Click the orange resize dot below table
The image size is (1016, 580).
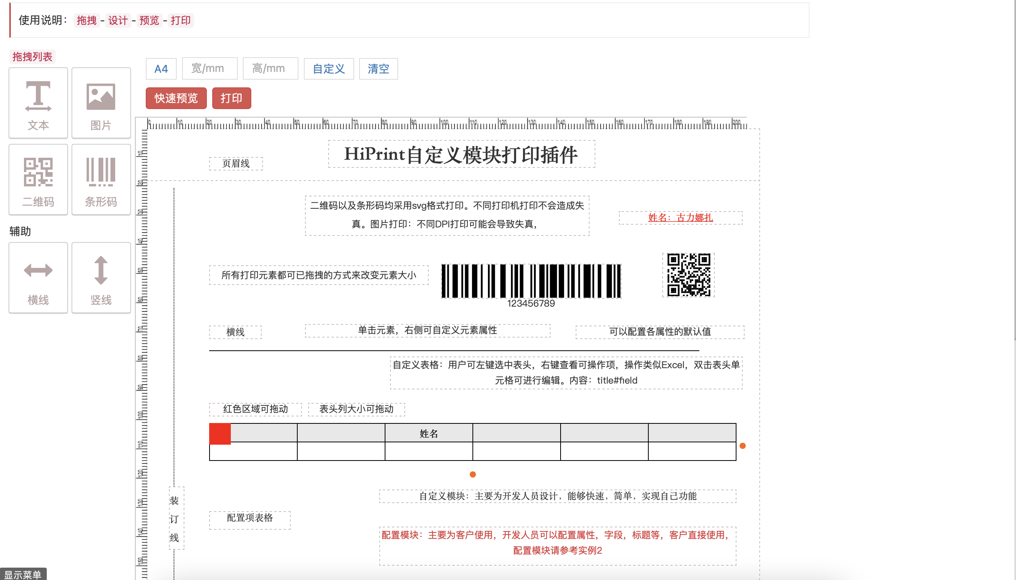[473, 474]
